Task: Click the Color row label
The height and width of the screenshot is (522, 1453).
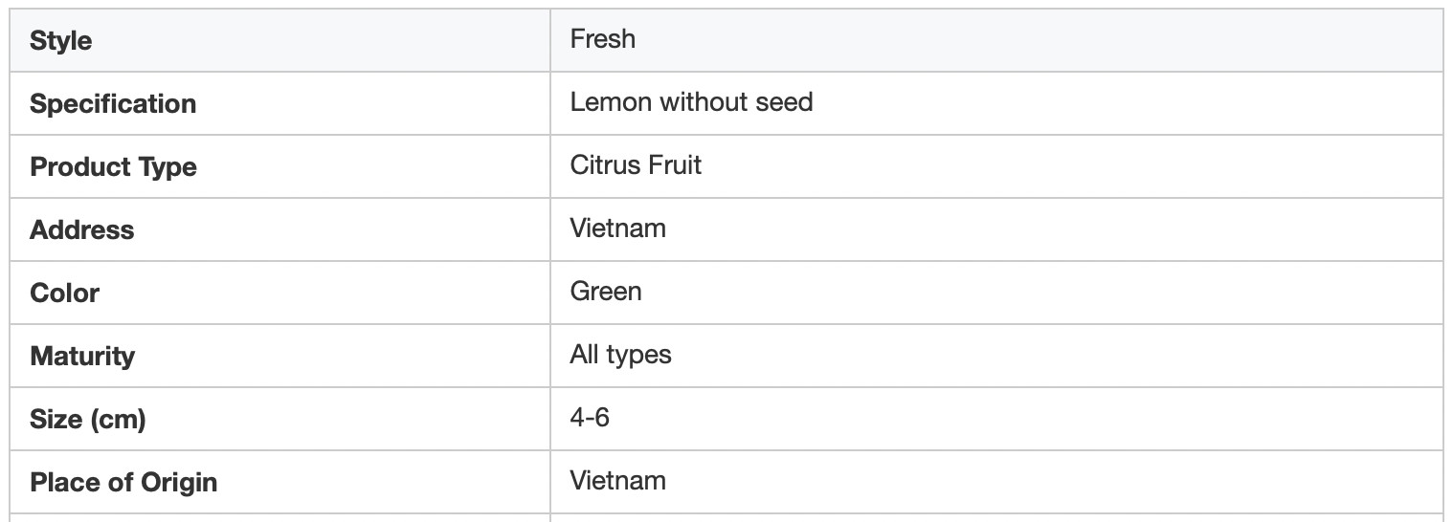Action: pos(64,294)
